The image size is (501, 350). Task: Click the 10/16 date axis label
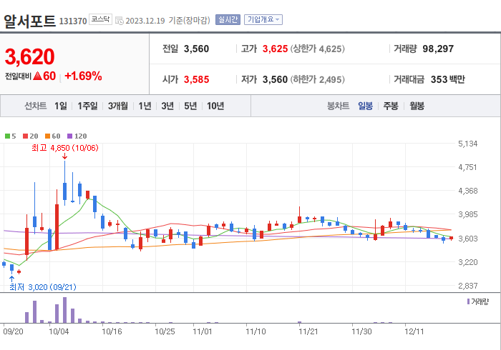coord(112,331)
